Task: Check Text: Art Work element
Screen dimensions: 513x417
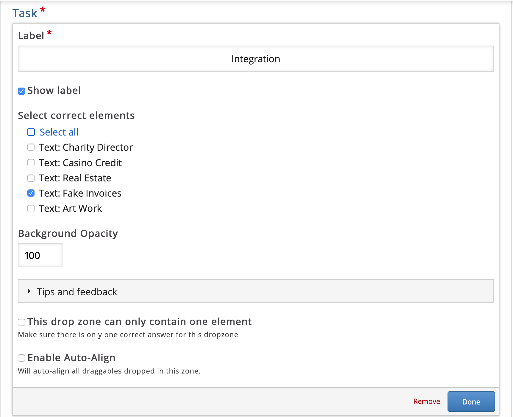Action: (x=31, y=208)
